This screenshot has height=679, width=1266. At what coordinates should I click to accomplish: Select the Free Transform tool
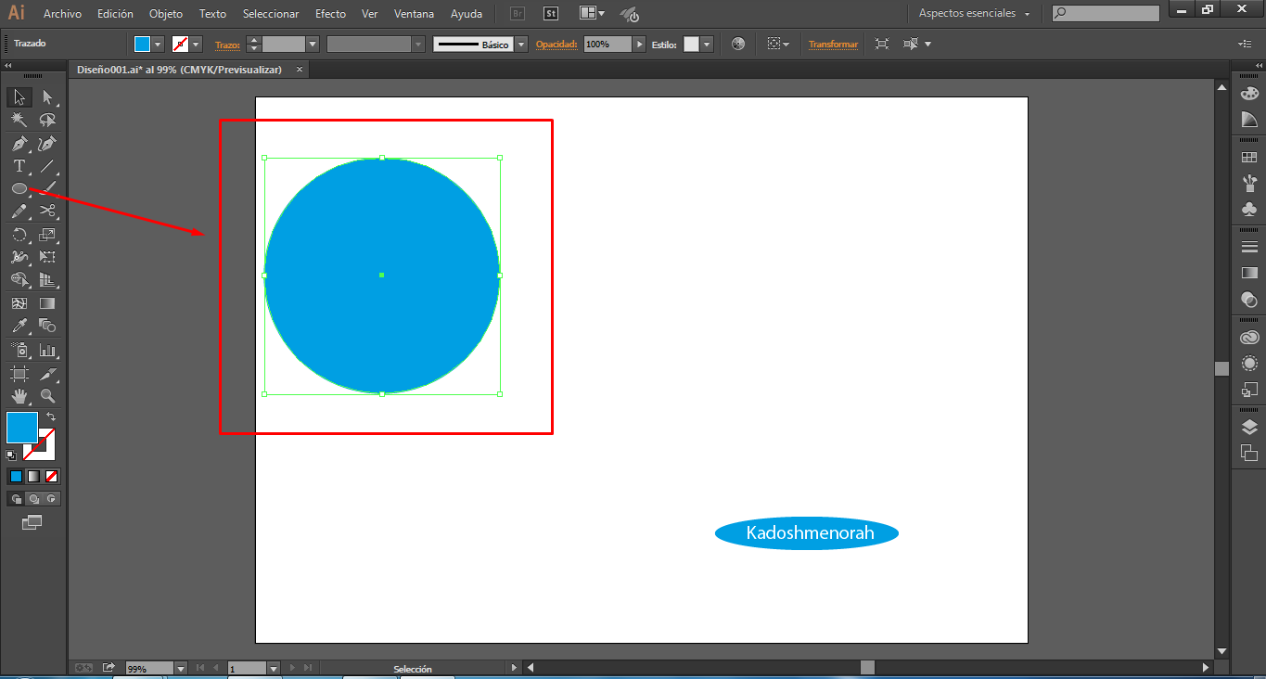47,257
